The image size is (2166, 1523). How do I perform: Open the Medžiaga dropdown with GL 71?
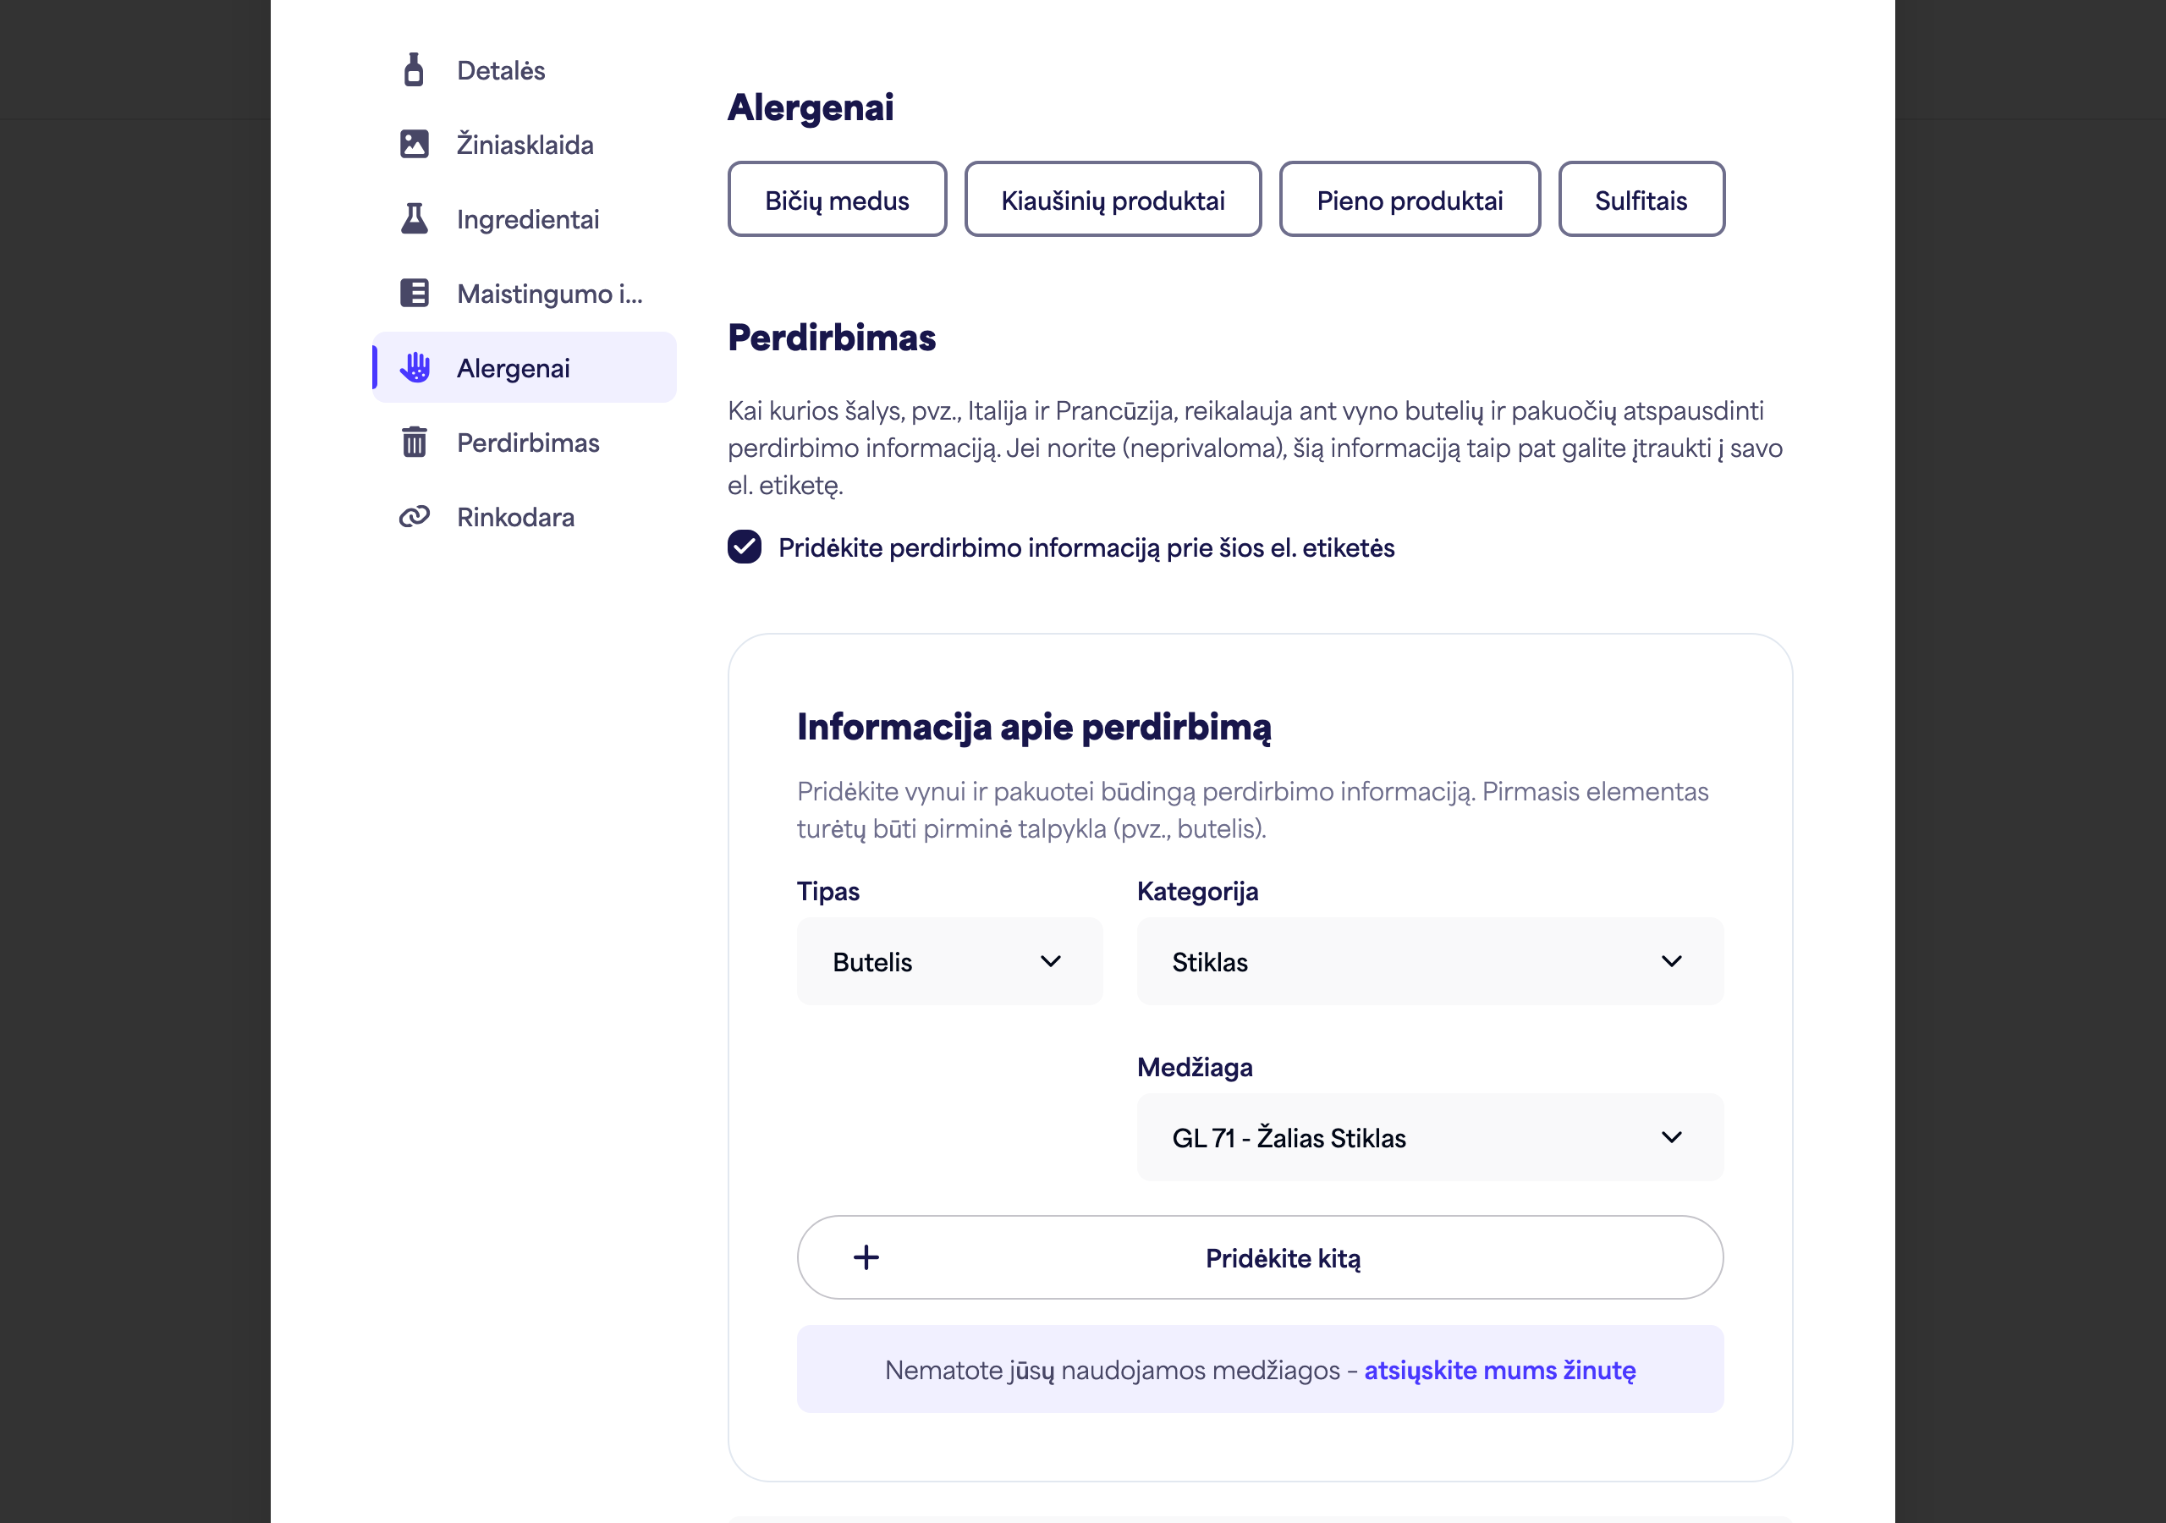tap(1429, 1137)
